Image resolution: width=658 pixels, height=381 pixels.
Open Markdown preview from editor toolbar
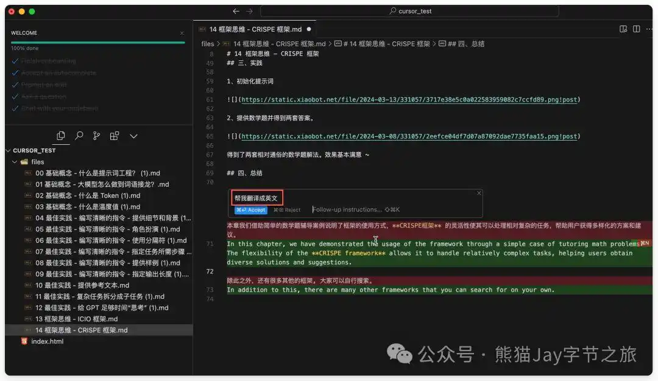pyautogui.click(x=623, y=29)
